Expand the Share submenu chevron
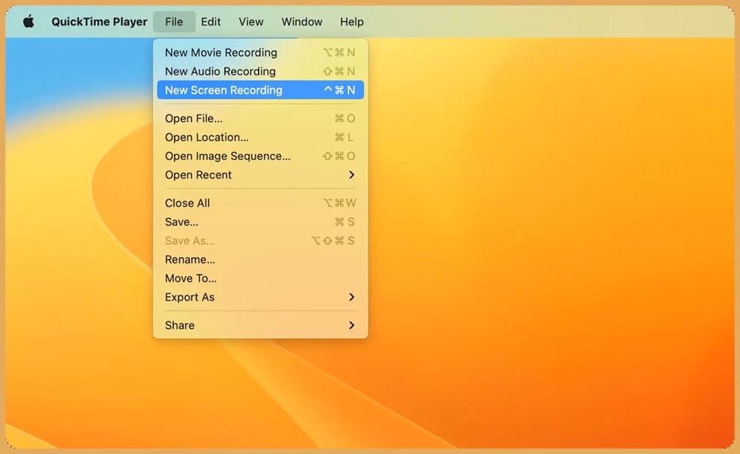The image size is (740, 454). pyautogui.click(x=351, y=325)
